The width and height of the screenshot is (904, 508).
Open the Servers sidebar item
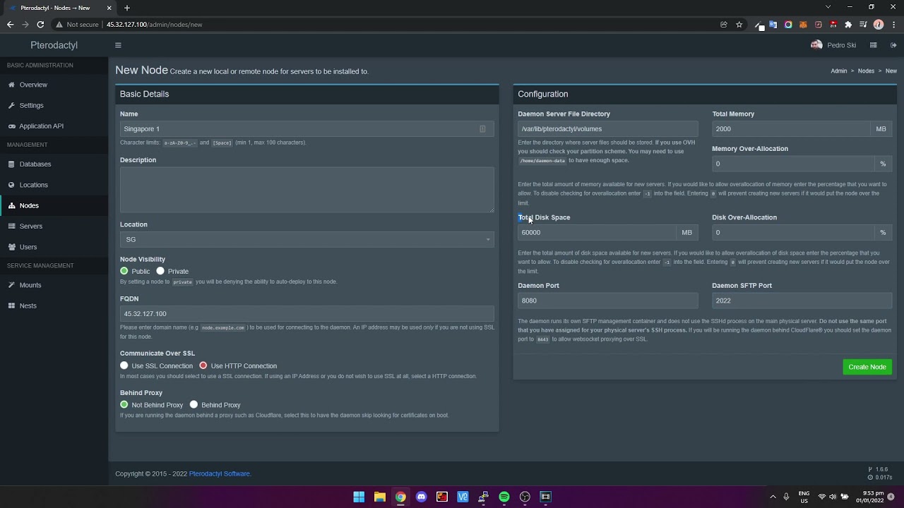click(54, 226)
